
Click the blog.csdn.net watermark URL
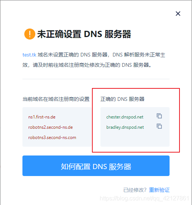point(144,198)
